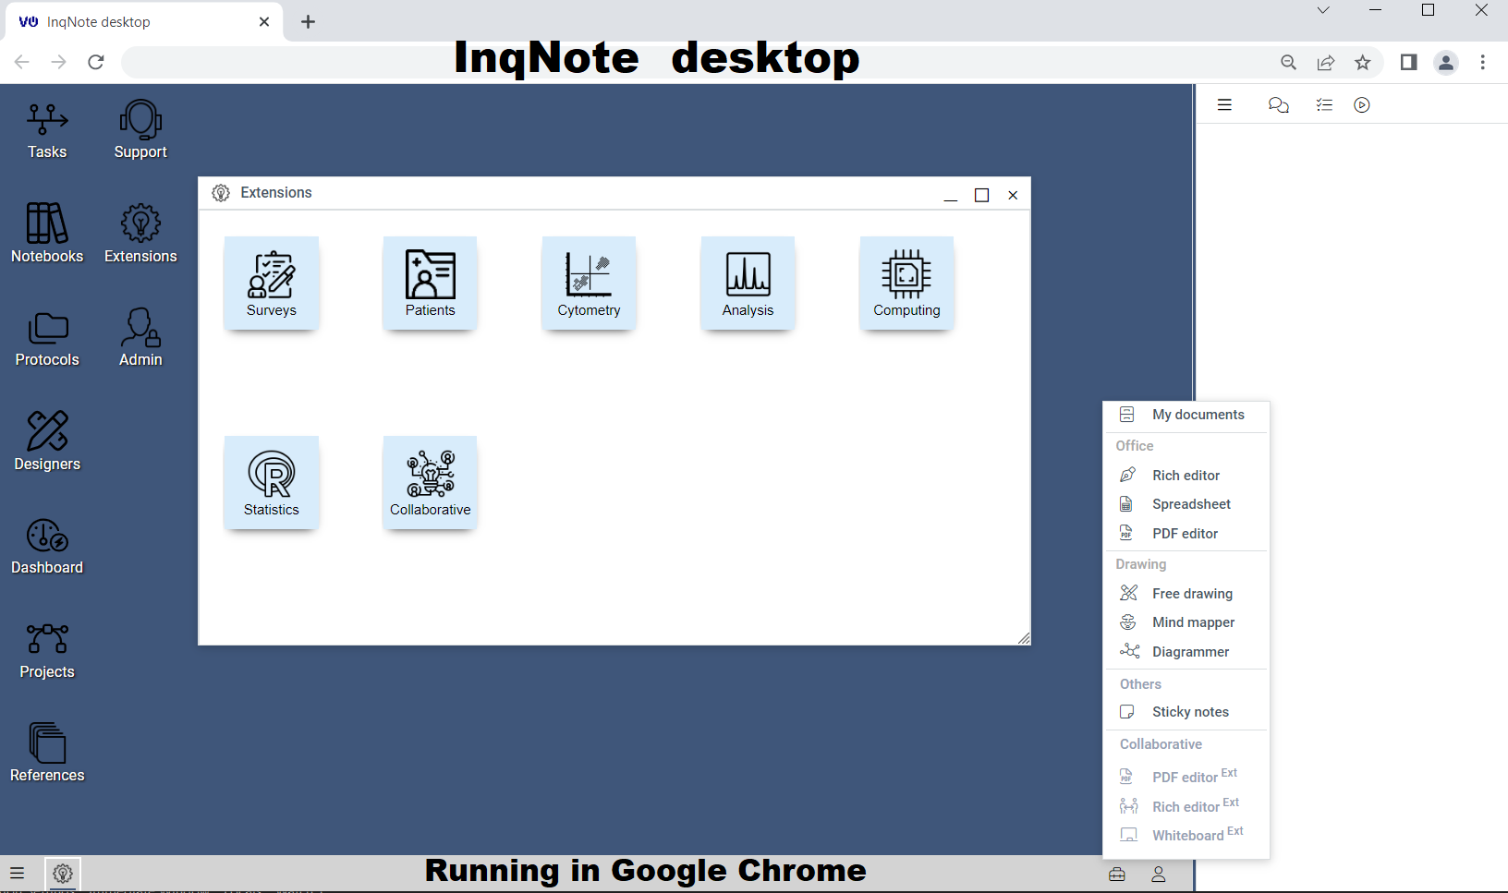Image resolution: width=1508 pixels, height=893 pixels.
Task: Click the play circle icon in right panel
Action: pos(1362,105)
